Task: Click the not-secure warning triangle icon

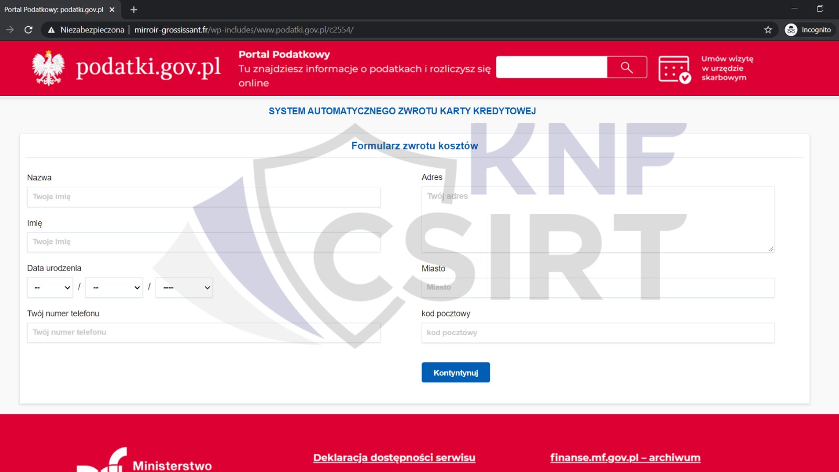Action: [x=51, y=30]
